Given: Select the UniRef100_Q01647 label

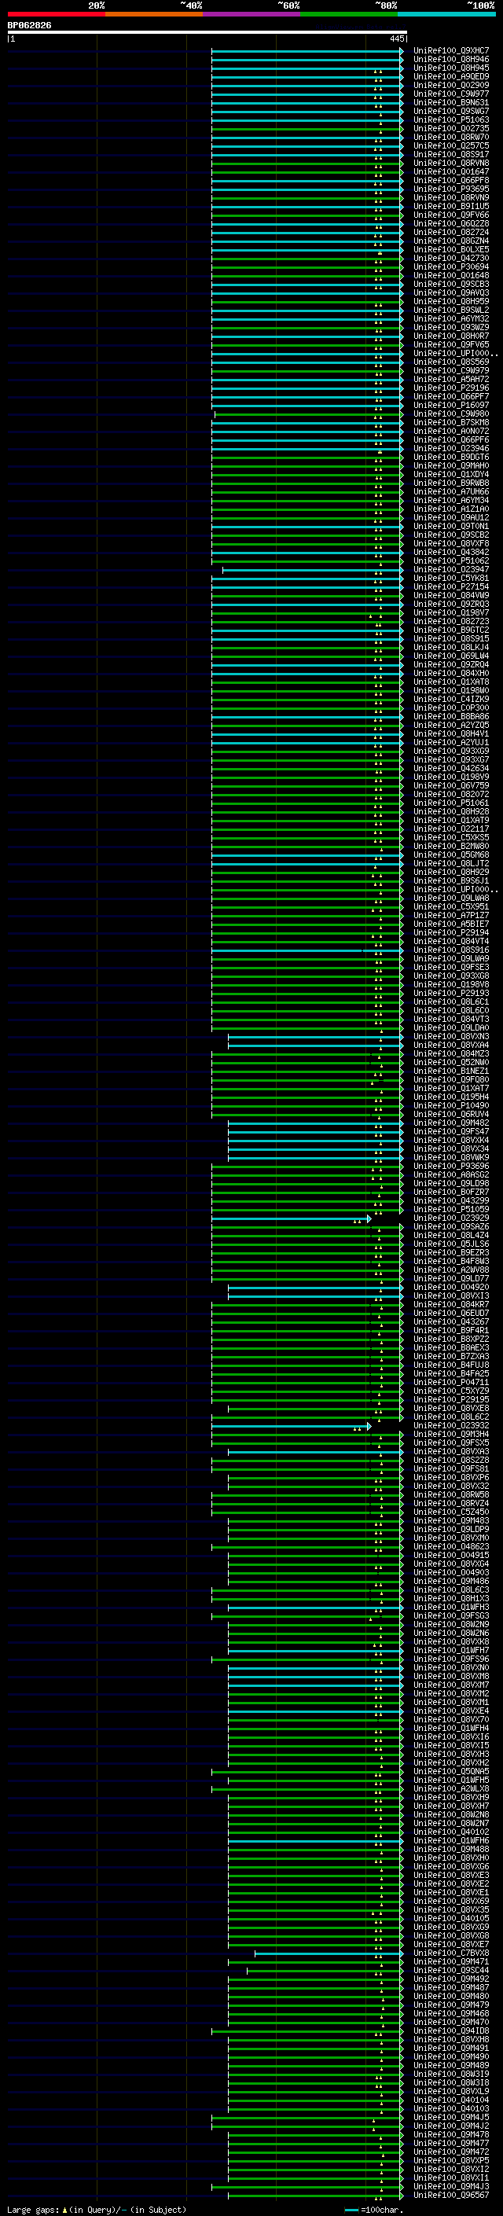Looking at the screenshot, I should tap(451, 171).
